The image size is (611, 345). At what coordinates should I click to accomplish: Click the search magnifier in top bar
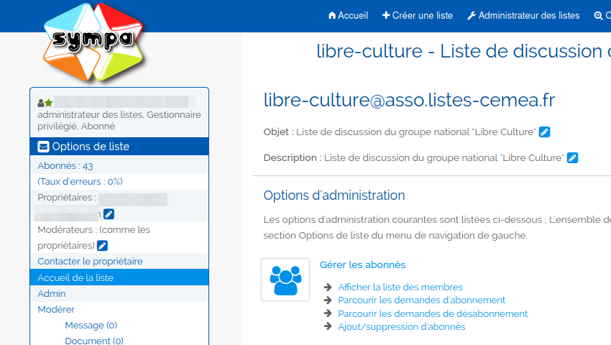(598, 15)
